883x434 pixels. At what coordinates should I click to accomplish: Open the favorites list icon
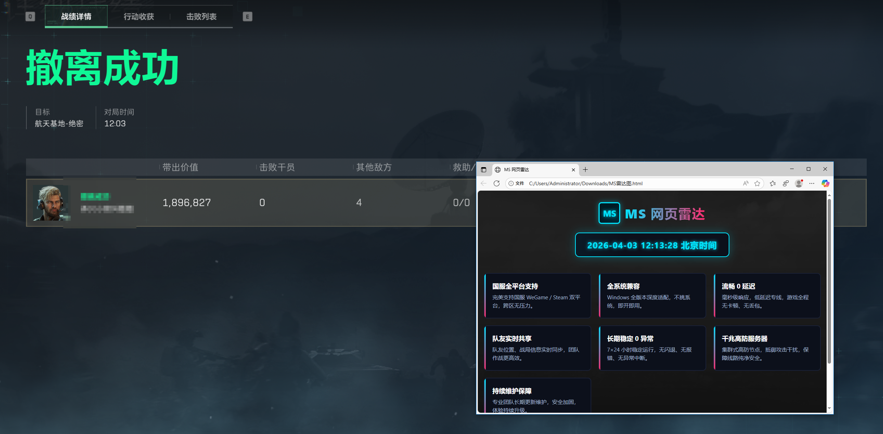click(773, 183)
